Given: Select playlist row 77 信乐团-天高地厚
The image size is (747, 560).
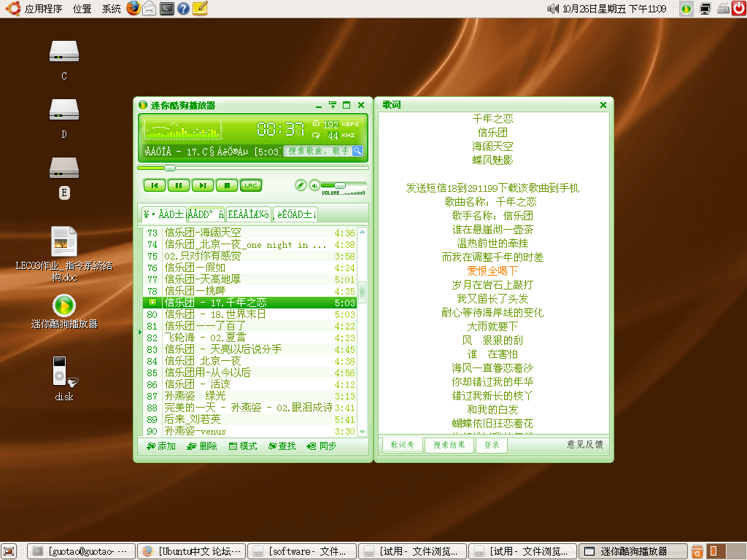Looking at the screenshot, I should (x=250, y=279).
